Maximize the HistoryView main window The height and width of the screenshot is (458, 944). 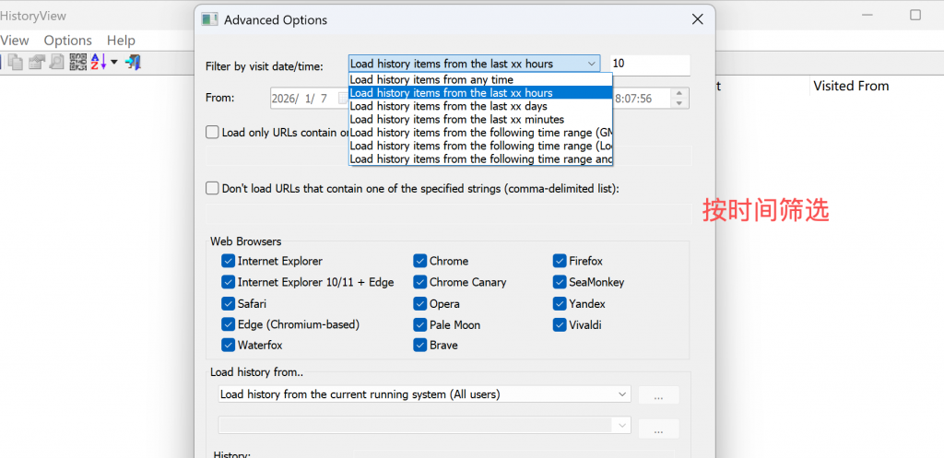click(915, 16)
